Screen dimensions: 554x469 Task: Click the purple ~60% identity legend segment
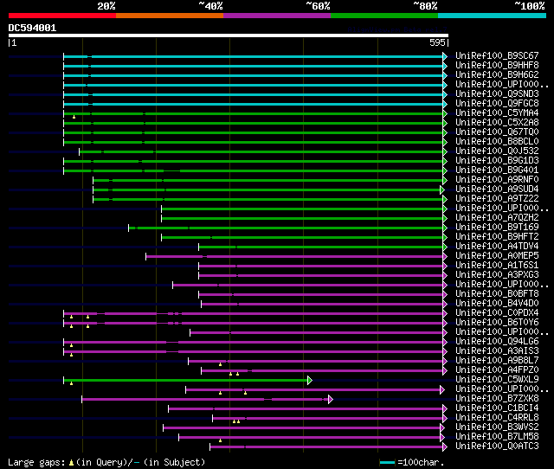[x=277, y=16]
